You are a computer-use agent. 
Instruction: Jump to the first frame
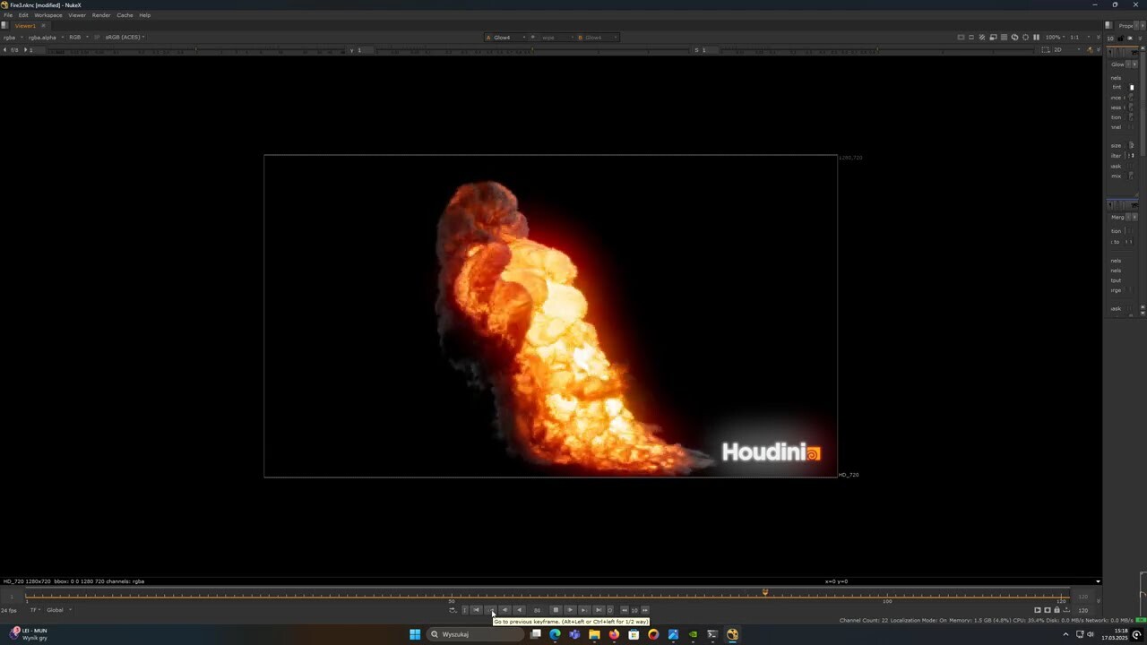[x=477, y=610]
